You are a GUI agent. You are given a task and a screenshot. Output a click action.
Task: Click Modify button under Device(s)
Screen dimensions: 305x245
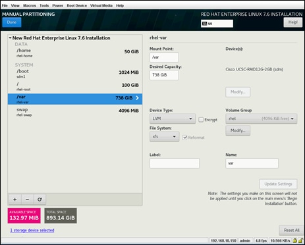238,92
